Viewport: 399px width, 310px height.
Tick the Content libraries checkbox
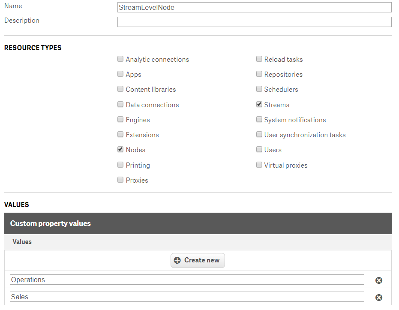pyautogui.click(x=120, y=89)
